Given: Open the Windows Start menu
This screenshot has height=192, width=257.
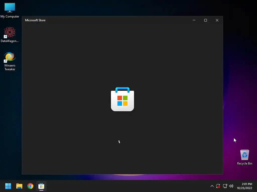Looking at the screenshot, I should point(8,186).
